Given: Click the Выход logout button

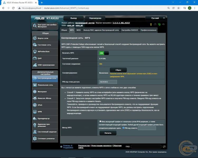Looking at the screenshot, I should (73, 18).
